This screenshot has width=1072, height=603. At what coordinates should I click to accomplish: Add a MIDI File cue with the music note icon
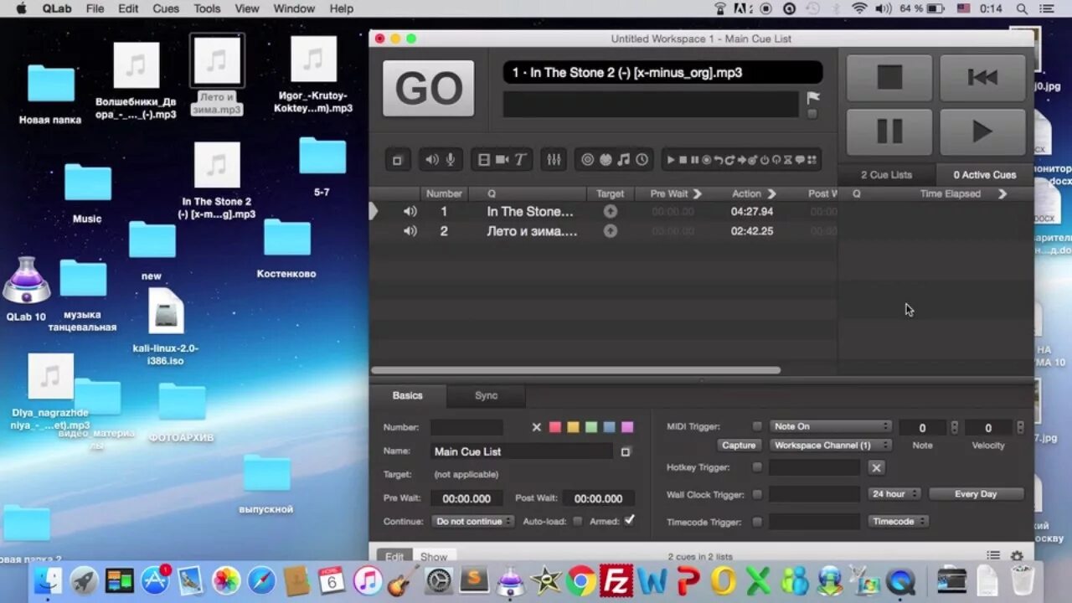pos(624,159)
